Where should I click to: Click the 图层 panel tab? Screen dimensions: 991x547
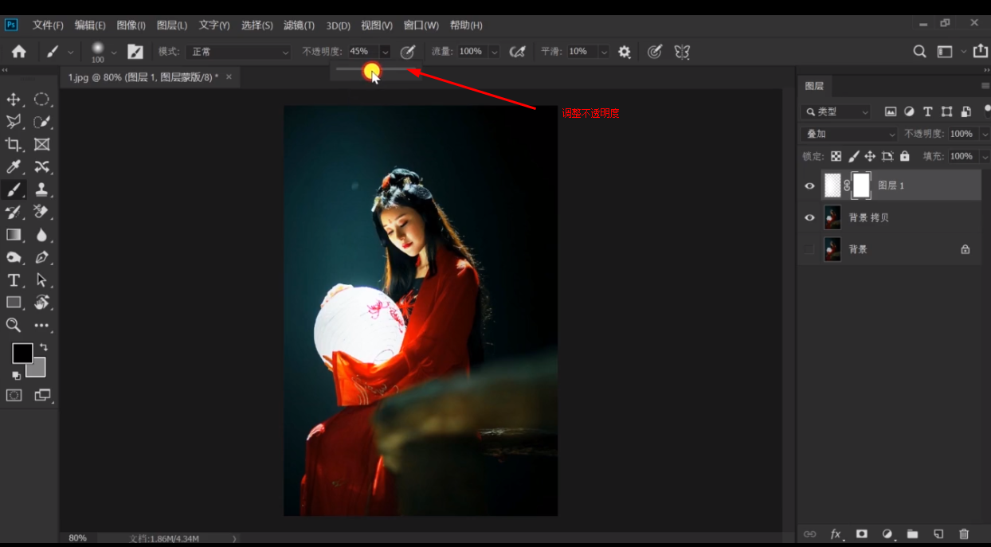[x=814, y=86]
